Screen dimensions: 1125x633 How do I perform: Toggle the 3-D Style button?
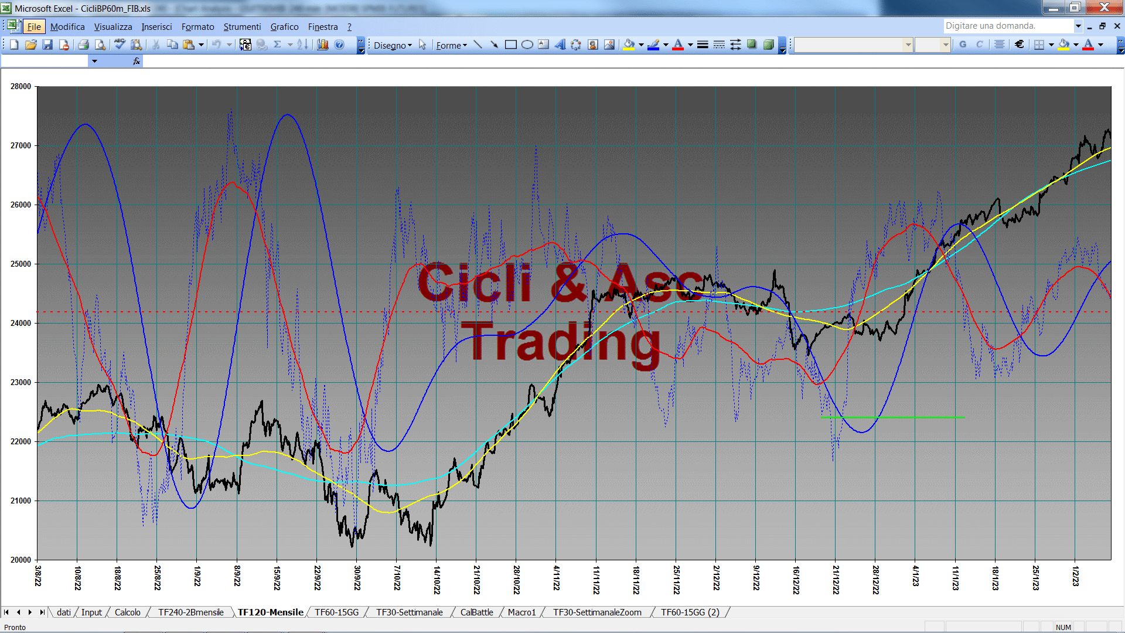click(x=768, y=45)
